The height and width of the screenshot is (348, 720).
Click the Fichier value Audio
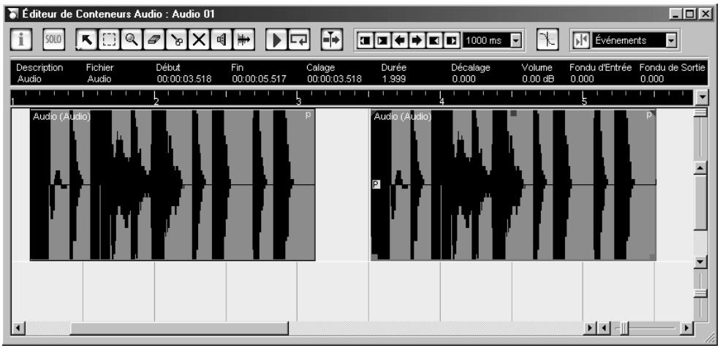click(99, 79)
